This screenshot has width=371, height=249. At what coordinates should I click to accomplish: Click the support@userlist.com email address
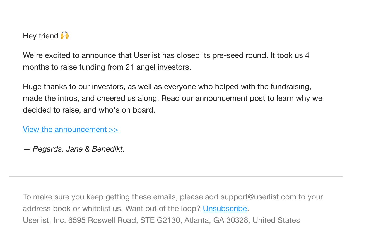click(258, 197)
